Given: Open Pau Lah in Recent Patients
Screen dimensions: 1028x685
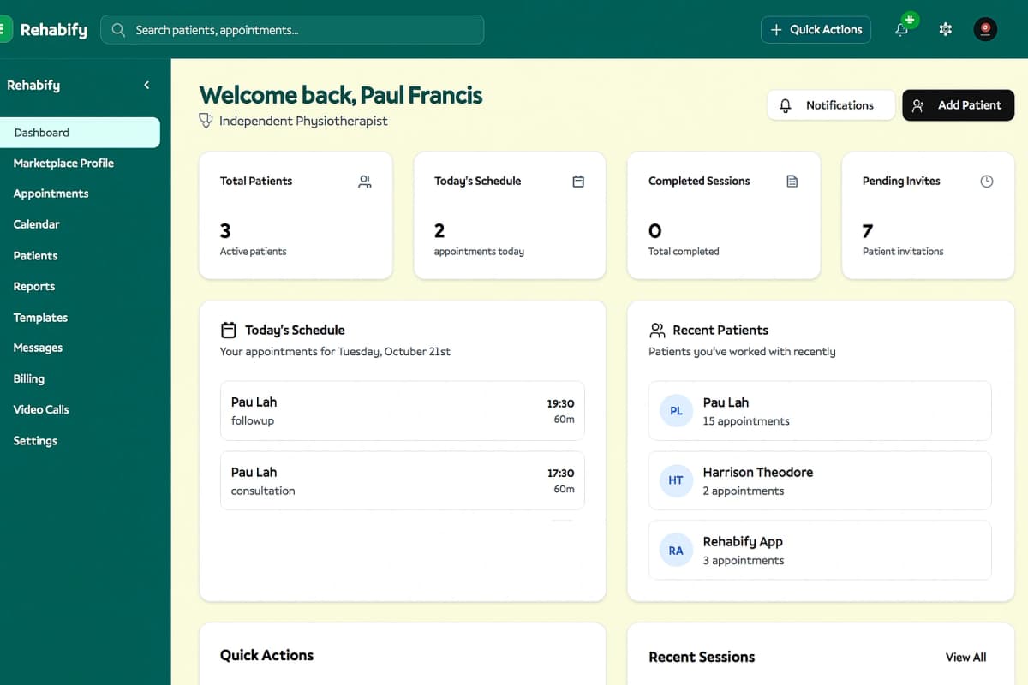Looking at the screenshot, I should click(x=820, y=411).
